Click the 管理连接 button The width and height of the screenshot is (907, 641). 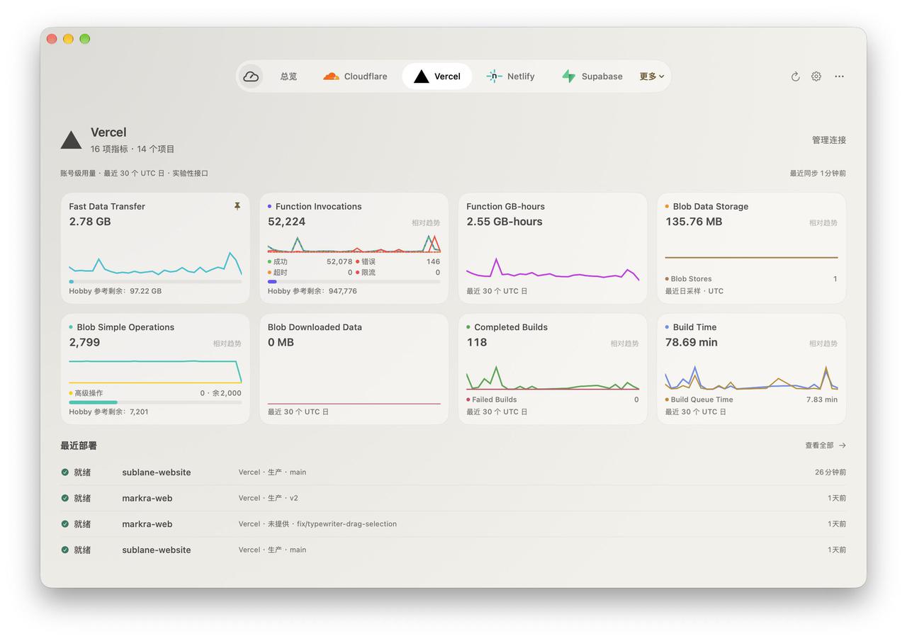tap(829, 140)
